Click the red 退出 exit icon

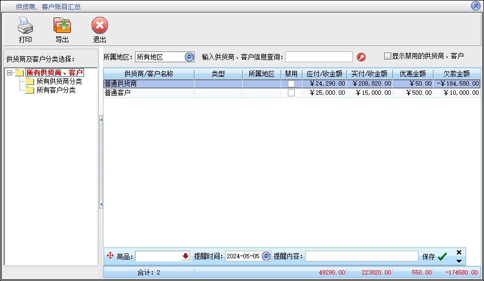tap(99, 25)
